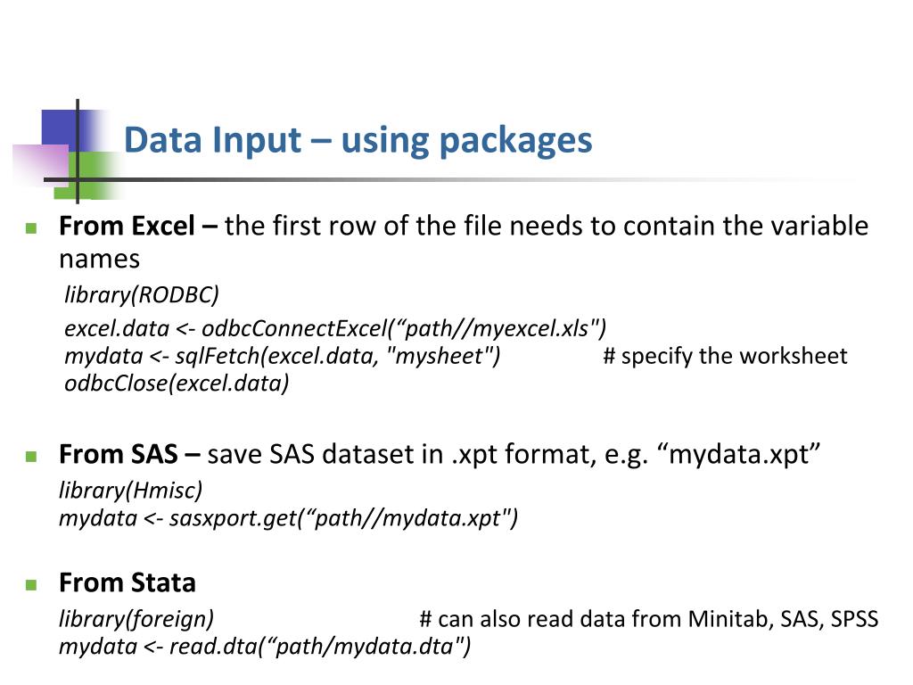The height and width of the screenshot is (685, 913).
Task: Click the "# specify the worksheet" comment
Action: click(725, 356)
